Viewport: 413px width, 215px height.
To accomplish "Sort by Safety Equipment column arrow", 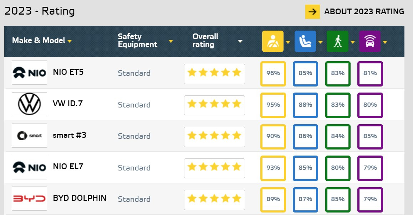I will [x=171, y=41].
